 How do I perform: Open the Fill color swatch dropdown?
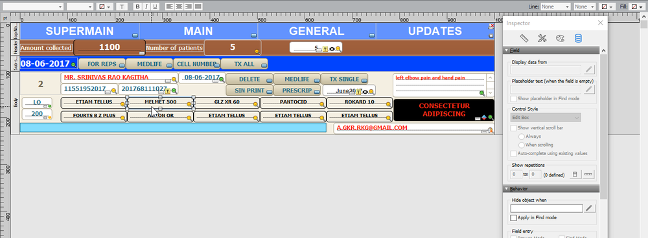(637, 6)
